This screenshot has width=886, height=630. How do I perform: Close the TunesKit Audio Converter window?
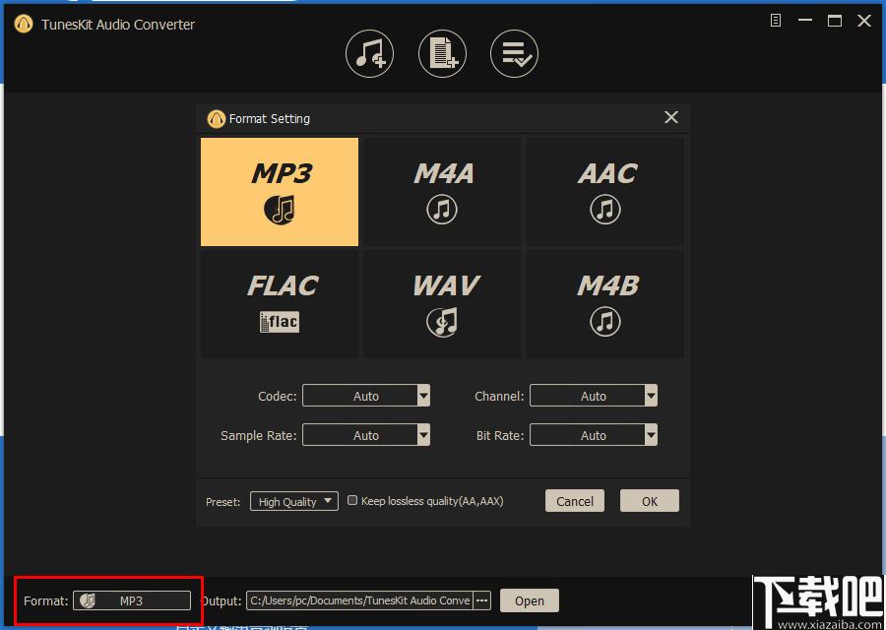864,21
